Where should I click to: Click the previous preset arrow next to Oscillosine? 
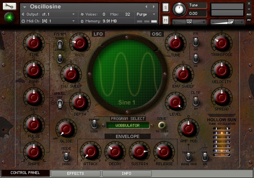tap(146, 7)
